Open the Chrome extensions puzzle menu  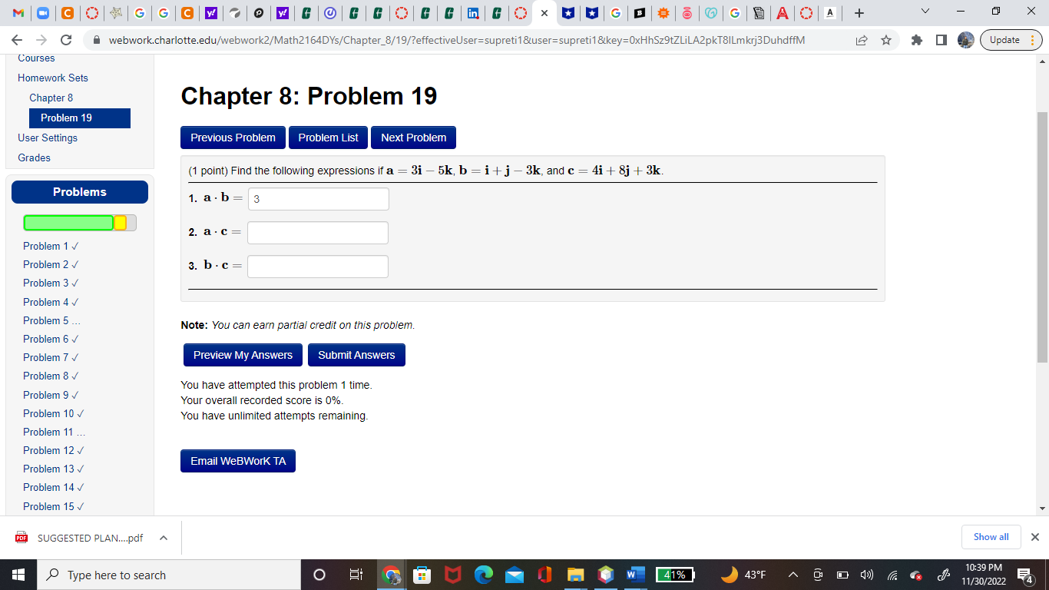[x=917, y=40]
